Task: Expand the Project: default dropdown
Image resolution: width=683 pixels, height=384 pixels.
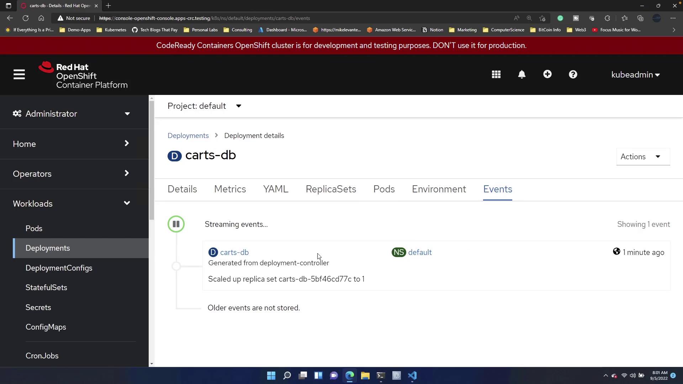Action: 205,106
